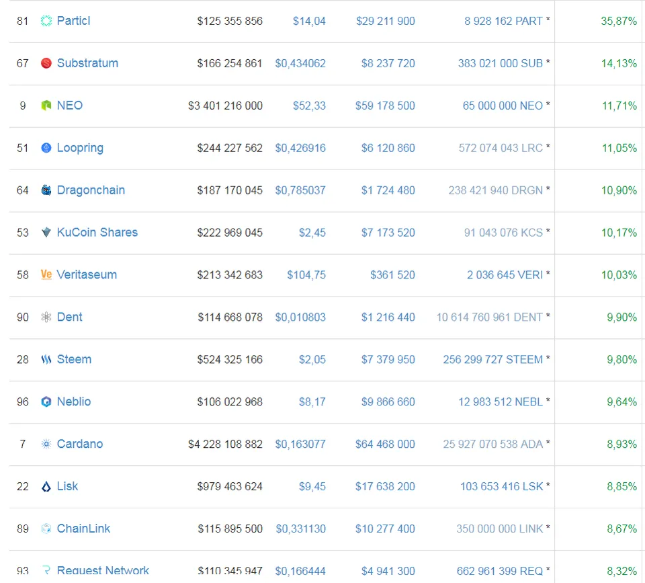
Task: Click Lisk price $9,45
Action: 312,487
